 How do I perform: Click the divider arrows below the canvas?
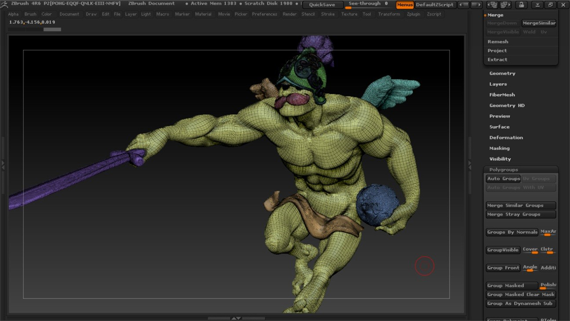(x=236, y=318)
